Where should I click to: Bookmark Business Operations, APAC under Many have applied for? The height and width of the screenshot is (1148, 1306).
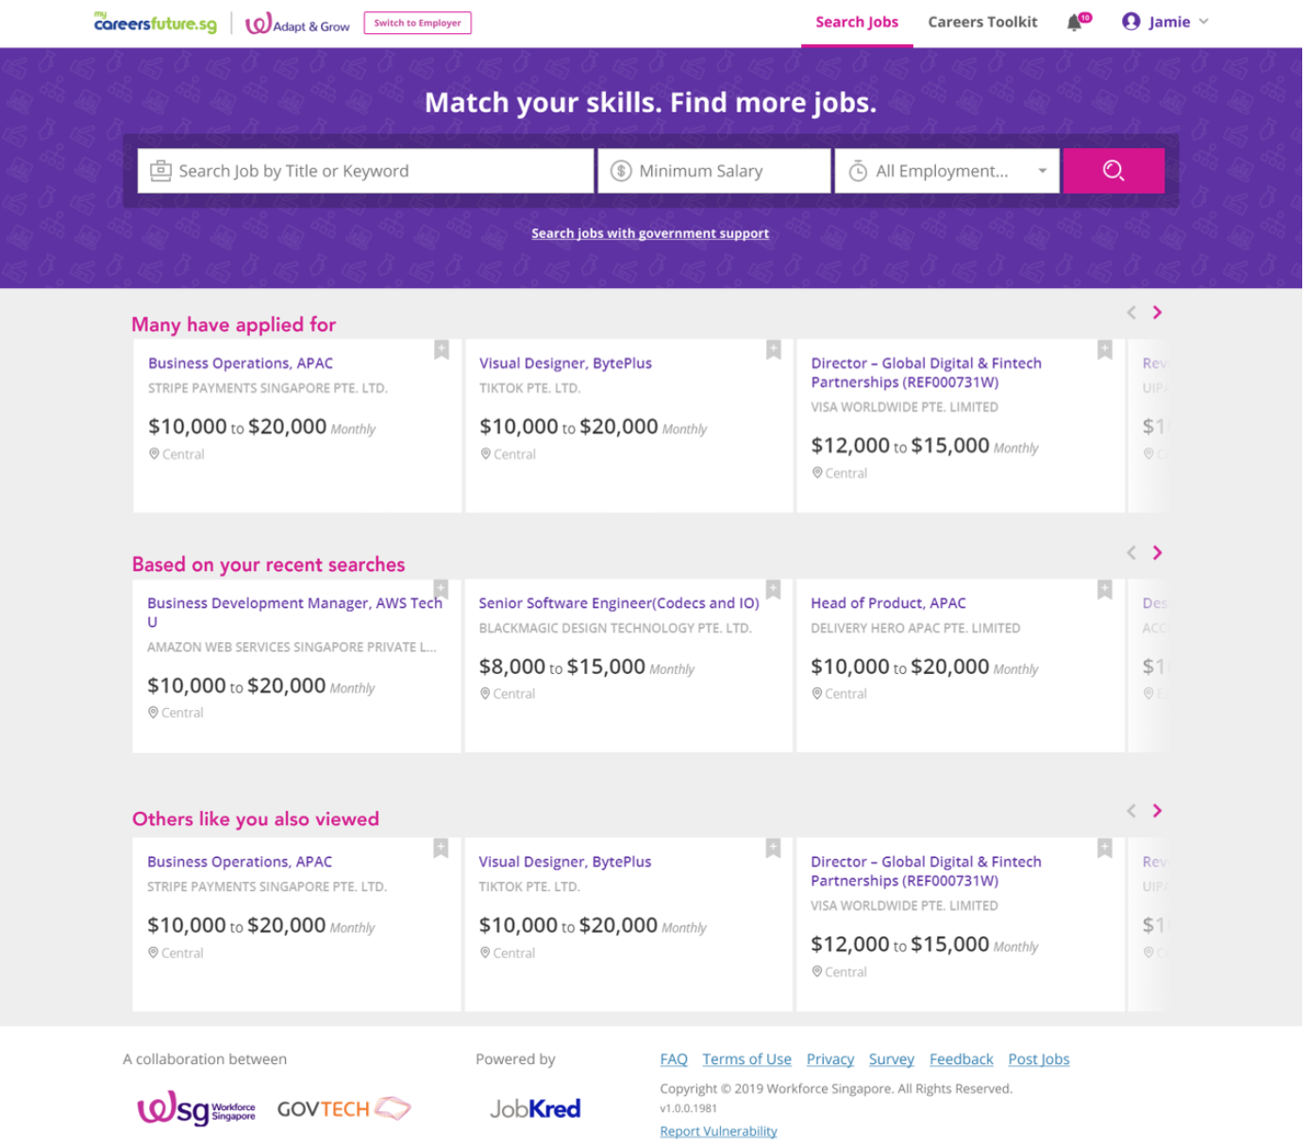pos(443,350)
